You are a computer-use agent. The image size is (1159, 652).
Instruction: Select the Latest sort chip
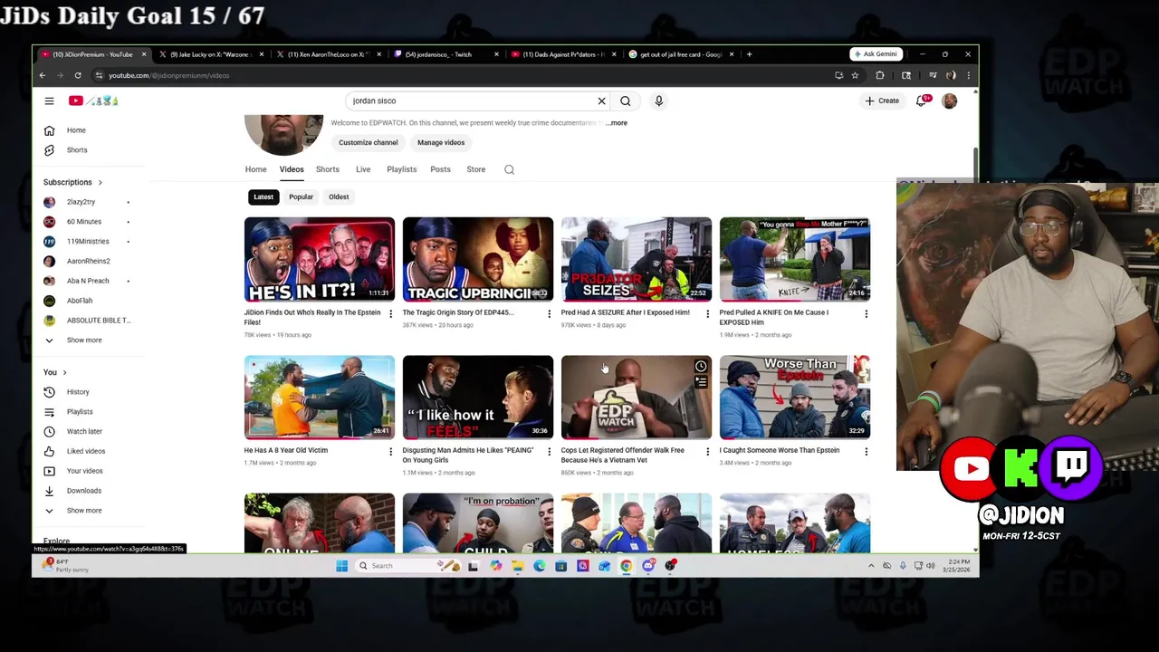[263, 197]
